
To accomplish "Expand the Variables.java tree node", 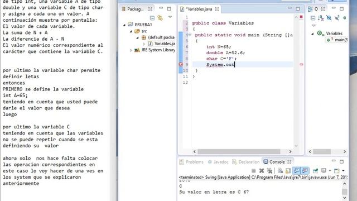I will point(144,44).
